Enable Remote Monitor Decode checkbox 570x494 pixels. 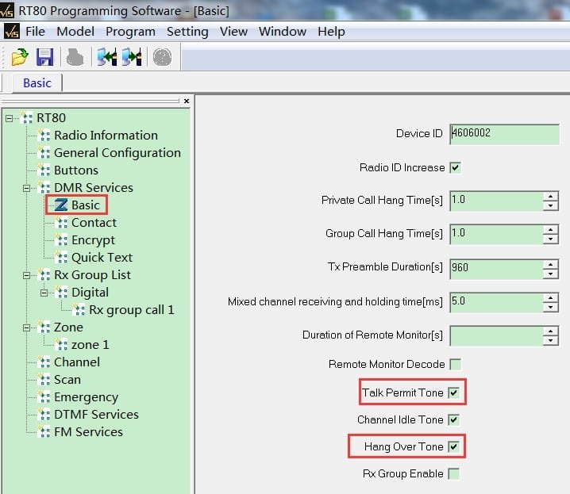[455, 364]
